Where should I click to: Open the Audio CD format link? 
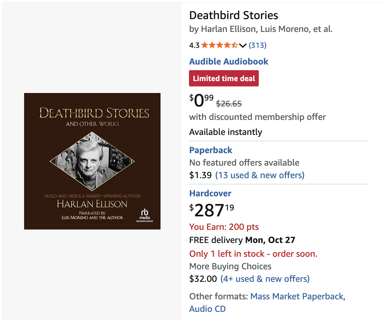207,309
